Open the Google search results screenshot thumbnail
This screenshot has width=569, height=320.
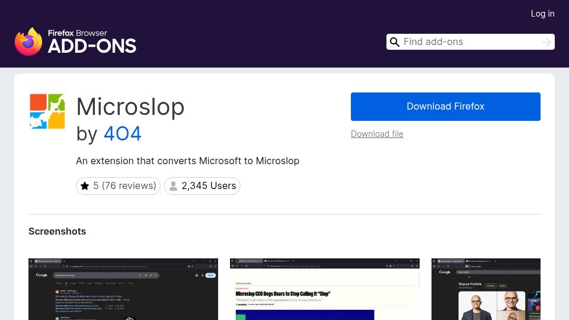[123, 289]
